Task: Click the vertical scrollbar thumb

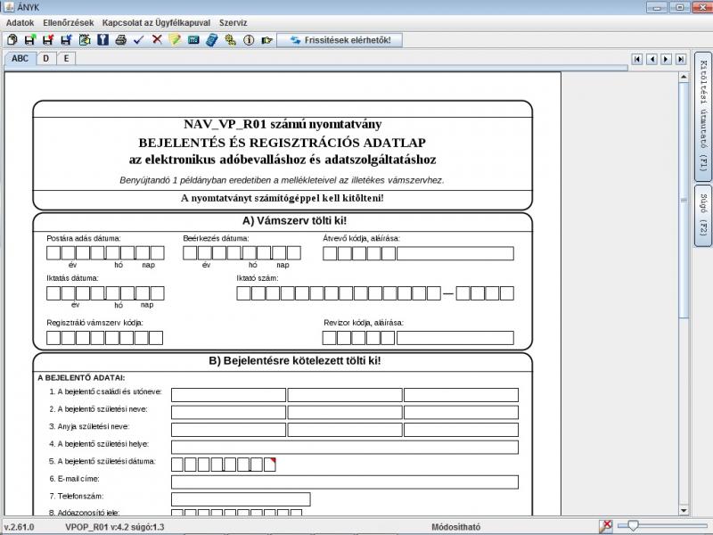Action: coord(684,200)
